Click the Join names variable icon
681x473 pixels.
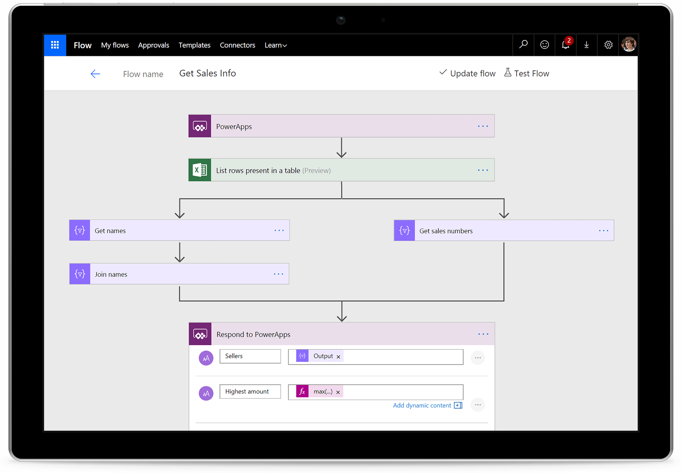point(80,274)
